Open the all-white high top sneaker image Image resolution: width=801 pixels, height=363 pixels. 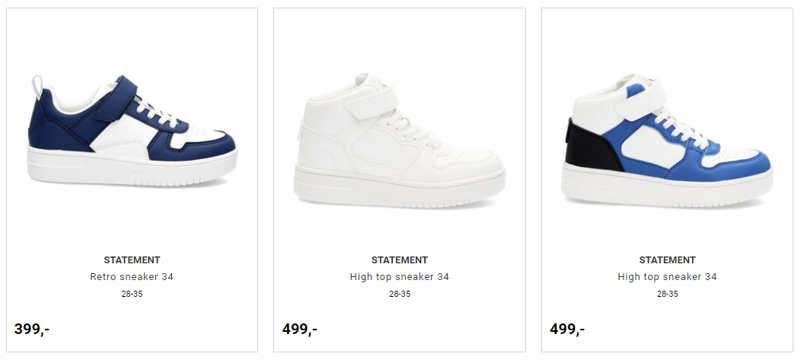click(x=399, y=140)
